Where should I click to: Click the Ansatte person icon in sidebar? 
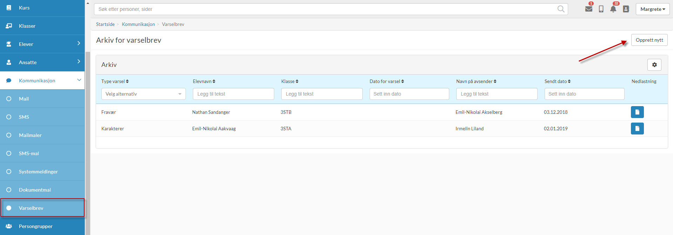[9, 62]
